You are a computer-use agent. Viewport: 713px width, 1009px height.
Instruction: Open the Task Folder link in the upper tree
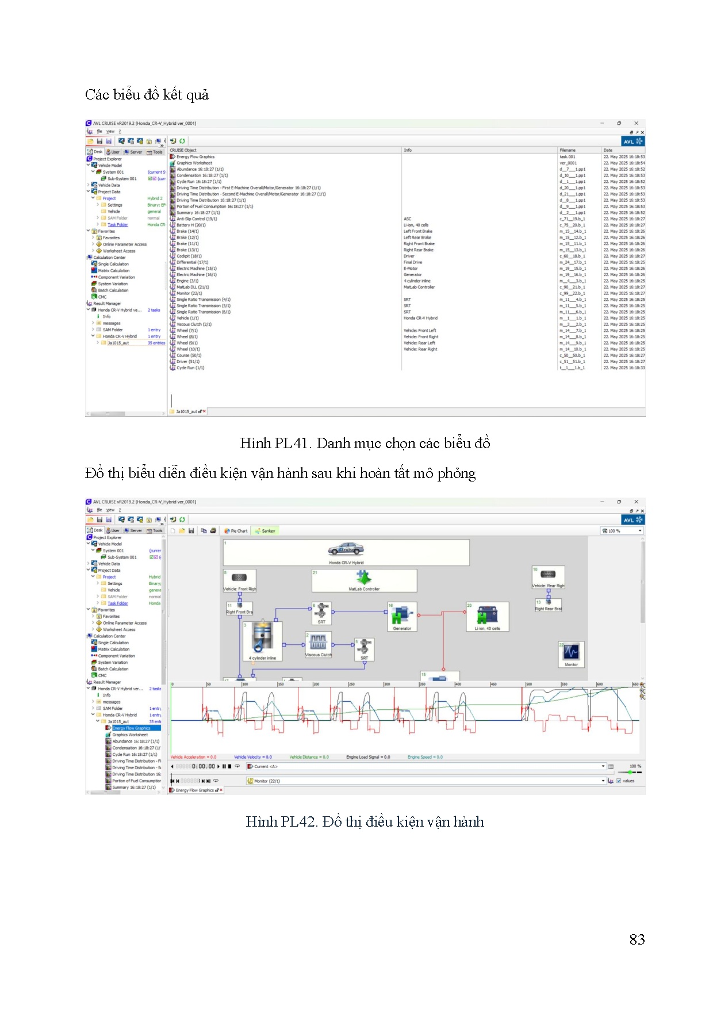[118, 225]
